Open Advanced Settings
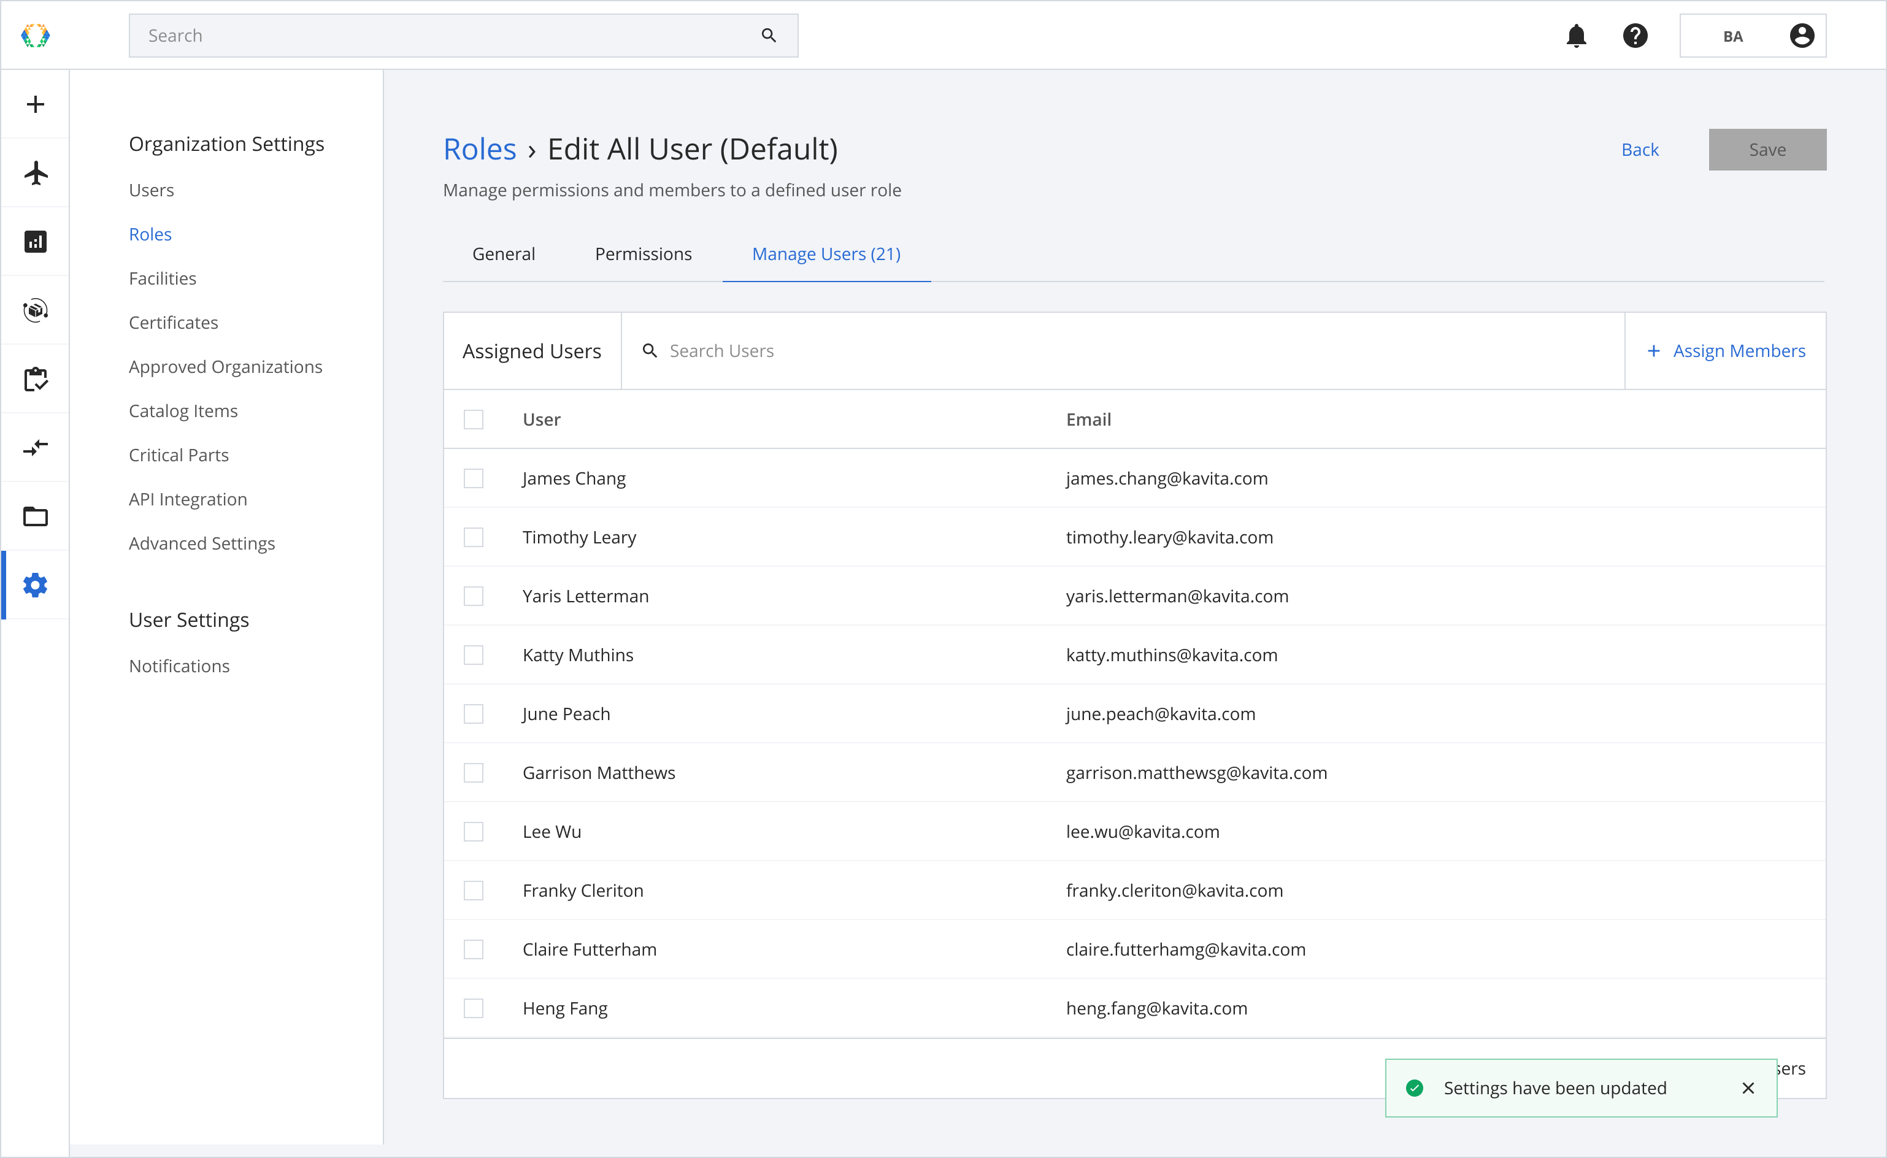1887x1158 pixels. click(x=202, y=544)
